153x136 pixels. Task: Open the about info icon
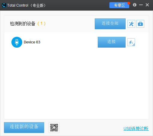pyautogui.click(x=135, y=5)
